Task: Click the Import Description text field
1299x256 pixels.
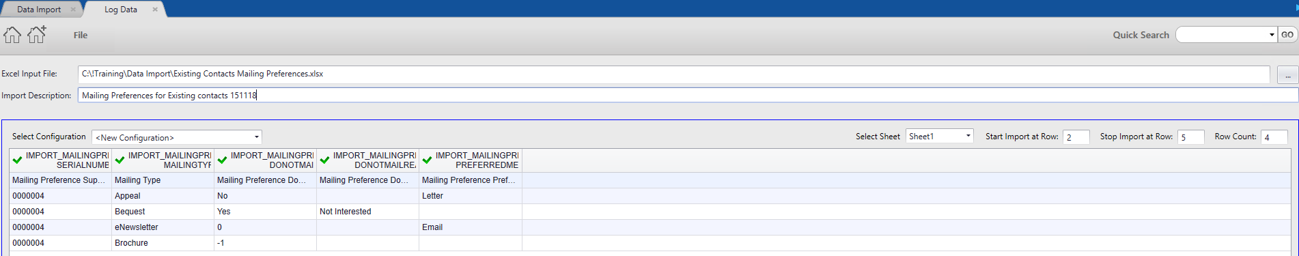Action: click(x=688, y=96)
